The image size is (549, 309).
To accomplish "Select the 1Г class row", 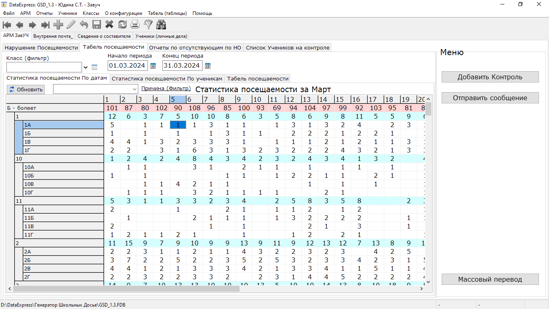I will point(63,150).
